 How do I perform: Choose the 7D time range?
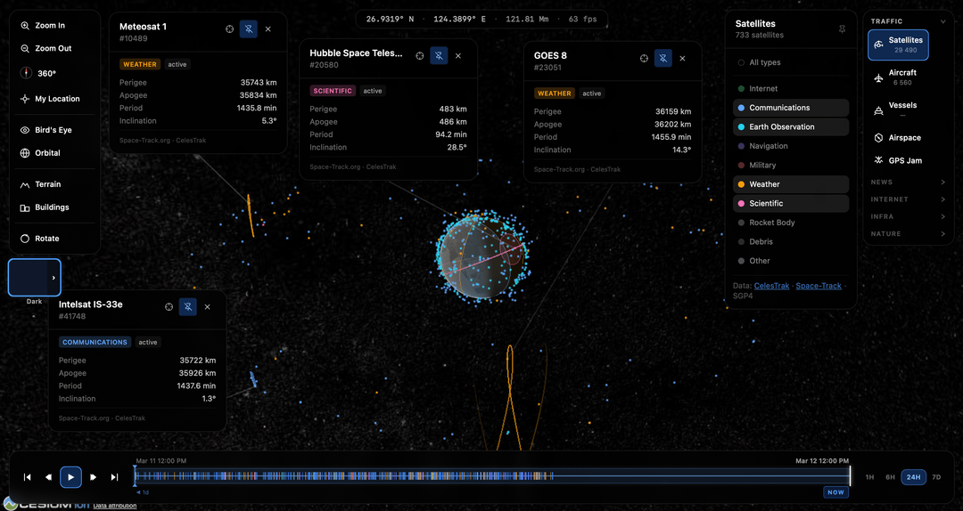tap(935, 477)
